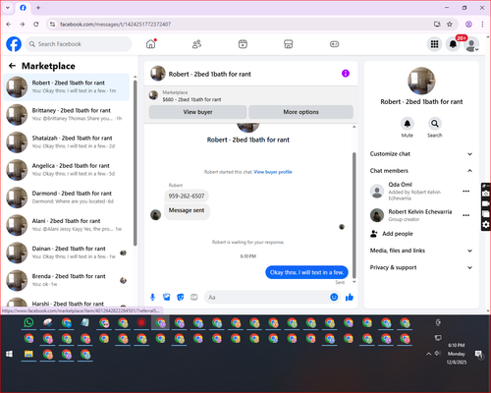Screen dimensions: 491x393
Task: Open options for Robert Kelvin Echevarria member
Action: pyautogui.click(x=466, y=215)
